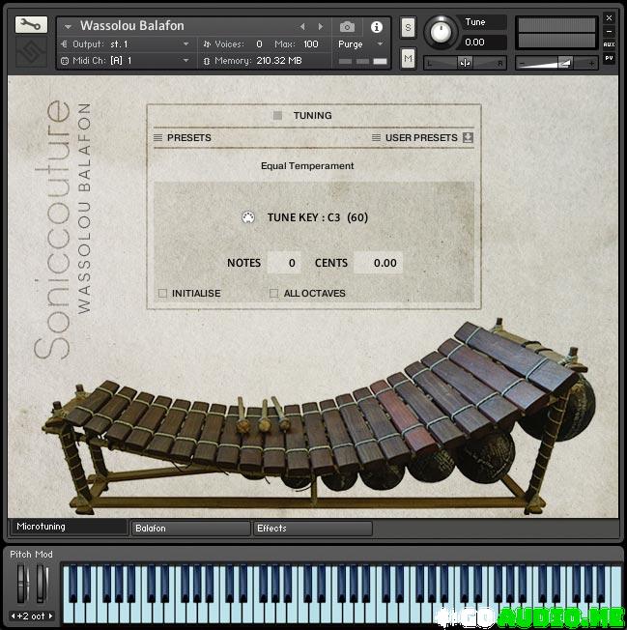This screenshot has height=630, width=627.
Task: Open the Output st. 1 dropdown
Action: point(125,44)
